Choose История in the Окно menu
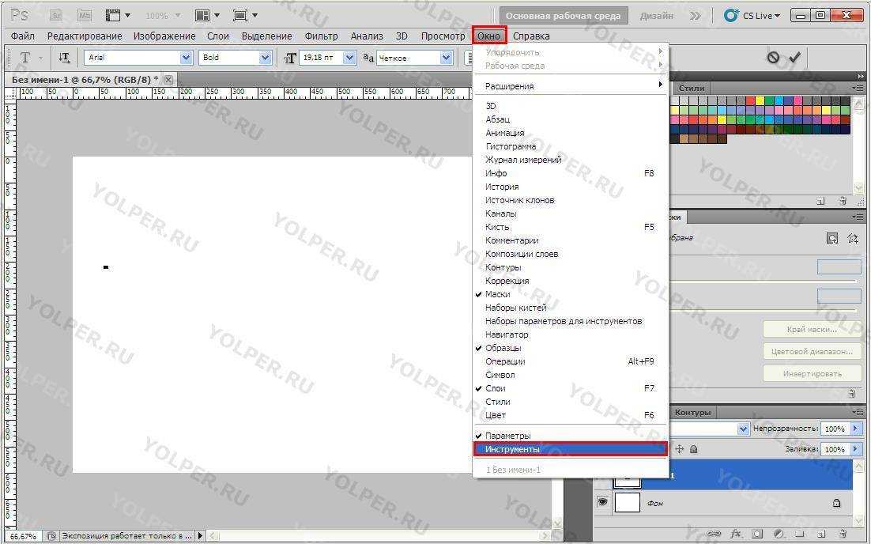871x544 pixels. (570, 187)
